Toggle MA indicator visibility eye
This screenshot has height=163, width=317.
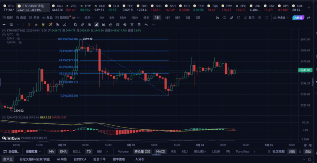[19, 38]
